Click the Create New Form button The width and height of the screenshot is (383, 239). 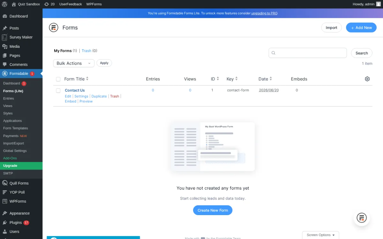(213, 210)
